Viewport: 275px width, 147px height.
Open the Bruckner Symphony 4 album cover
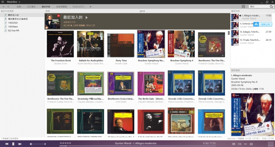pyautogui.click(x=181, y=44)
